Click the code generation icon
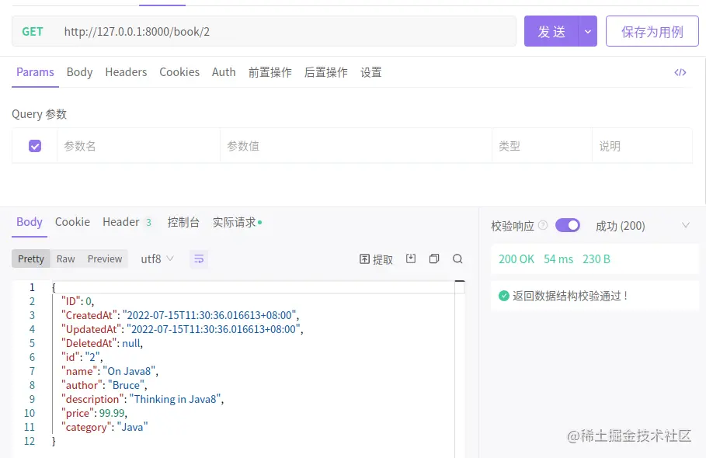Image resolution: width=706 pixels, height=458 pixels. point(680,72)
